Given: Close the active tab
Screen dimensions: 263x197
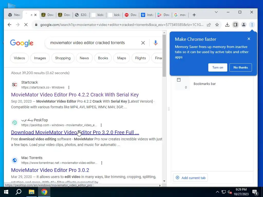Looking at the screenshot, I should 35,15.
